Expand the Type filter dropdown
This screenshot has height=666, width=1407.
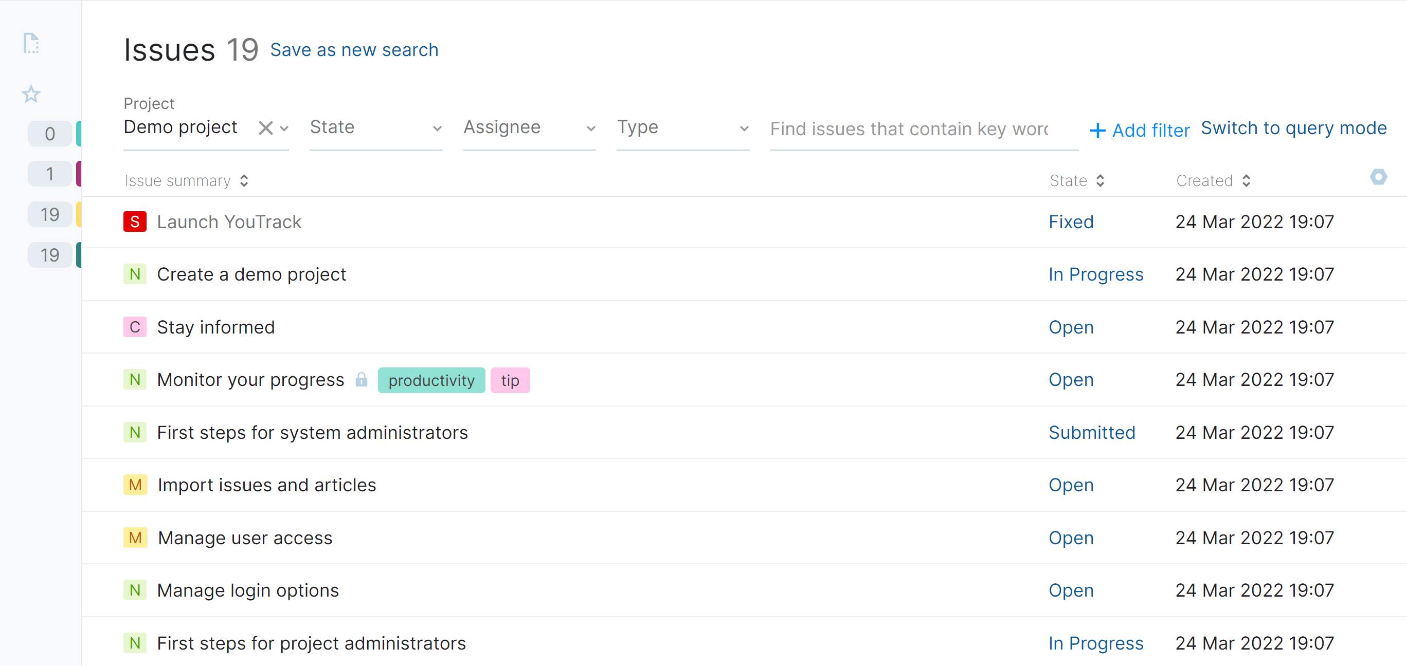pos(682,128)
